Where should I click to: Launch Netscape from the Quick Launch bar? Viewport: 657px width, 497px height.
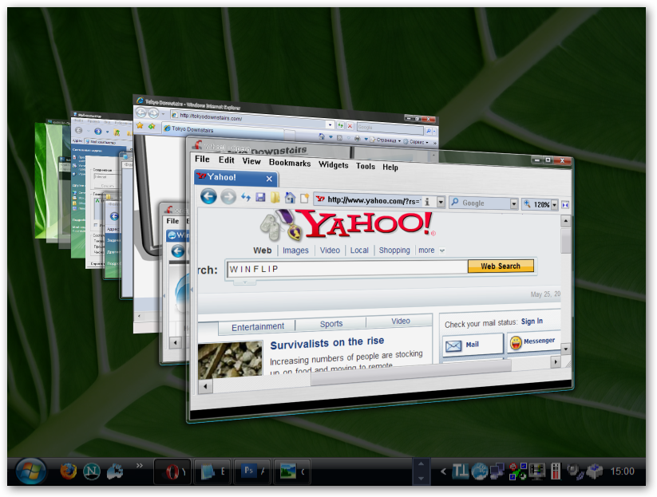(x=92, y=471)
